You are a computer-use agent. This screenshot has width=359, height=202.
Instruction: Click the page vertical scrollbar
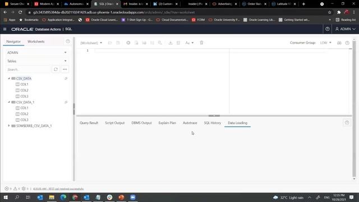[354, 109]
